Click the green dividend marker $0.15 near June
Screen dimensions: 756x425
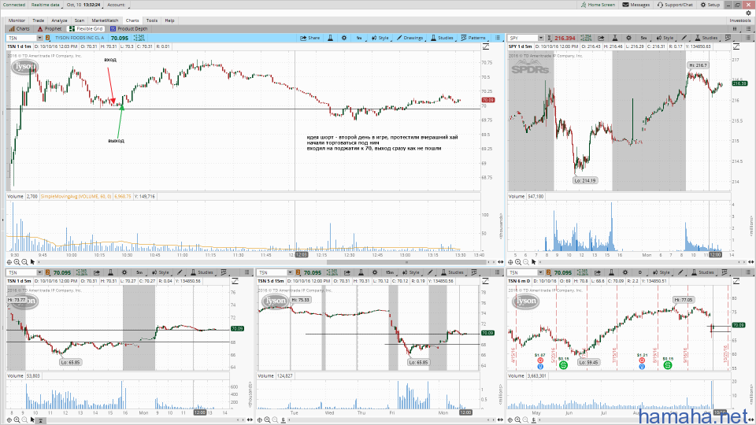click(x=563, y=364)
